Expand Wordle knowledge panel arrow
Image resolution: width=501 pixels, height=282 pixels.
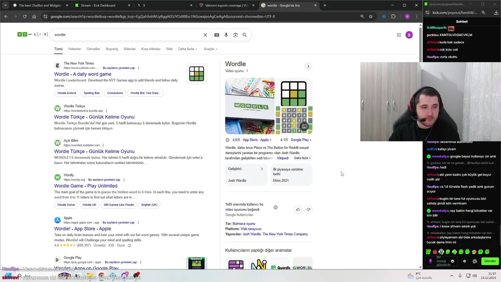(x=308, y=66)
